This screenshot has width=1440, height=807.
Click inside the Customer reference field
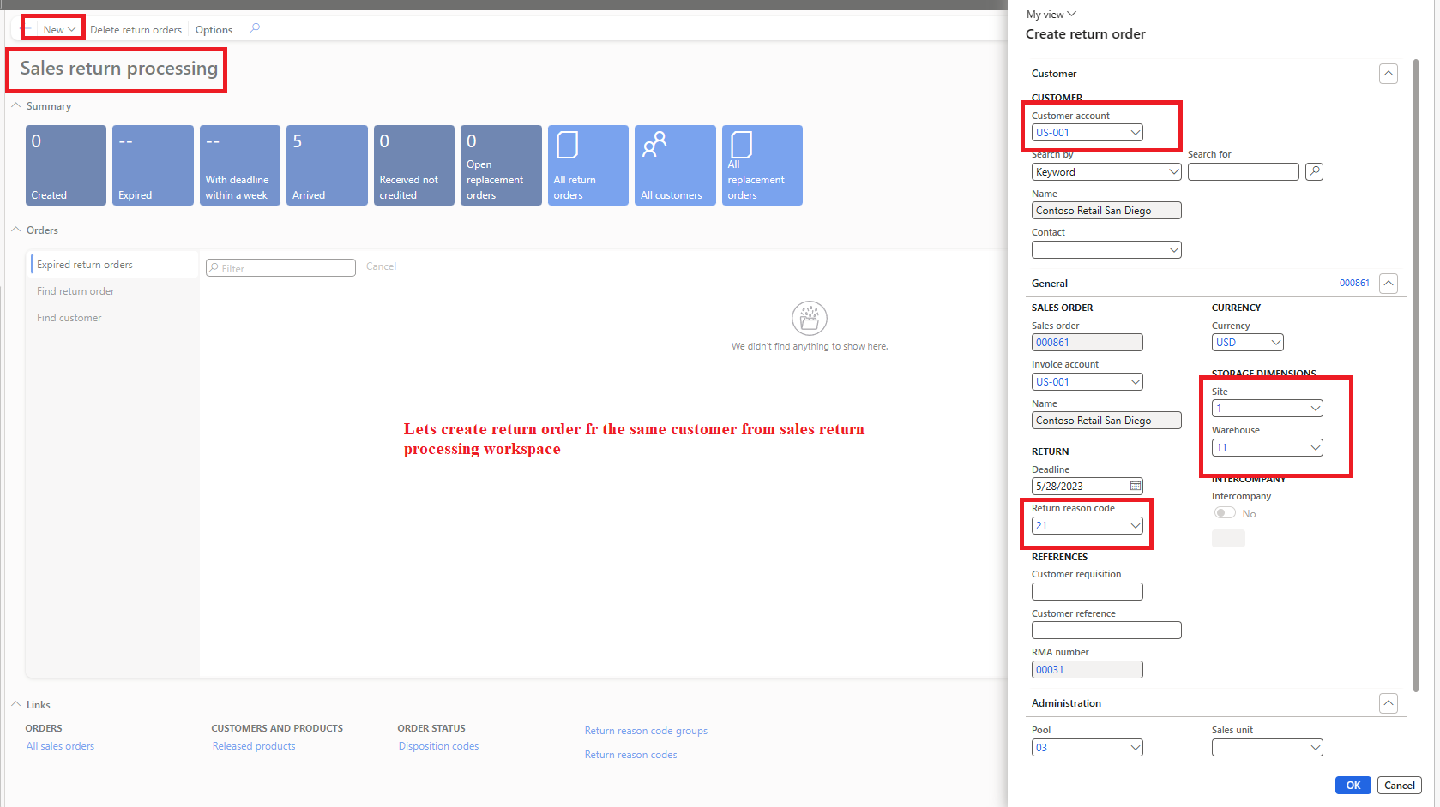click(x=1106, y=630)
